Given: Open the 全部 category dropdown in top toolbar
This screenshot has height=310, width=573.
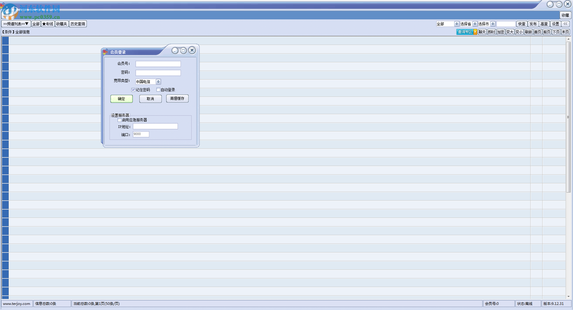Looking at the screenshot, I should [x=456, y=24].
